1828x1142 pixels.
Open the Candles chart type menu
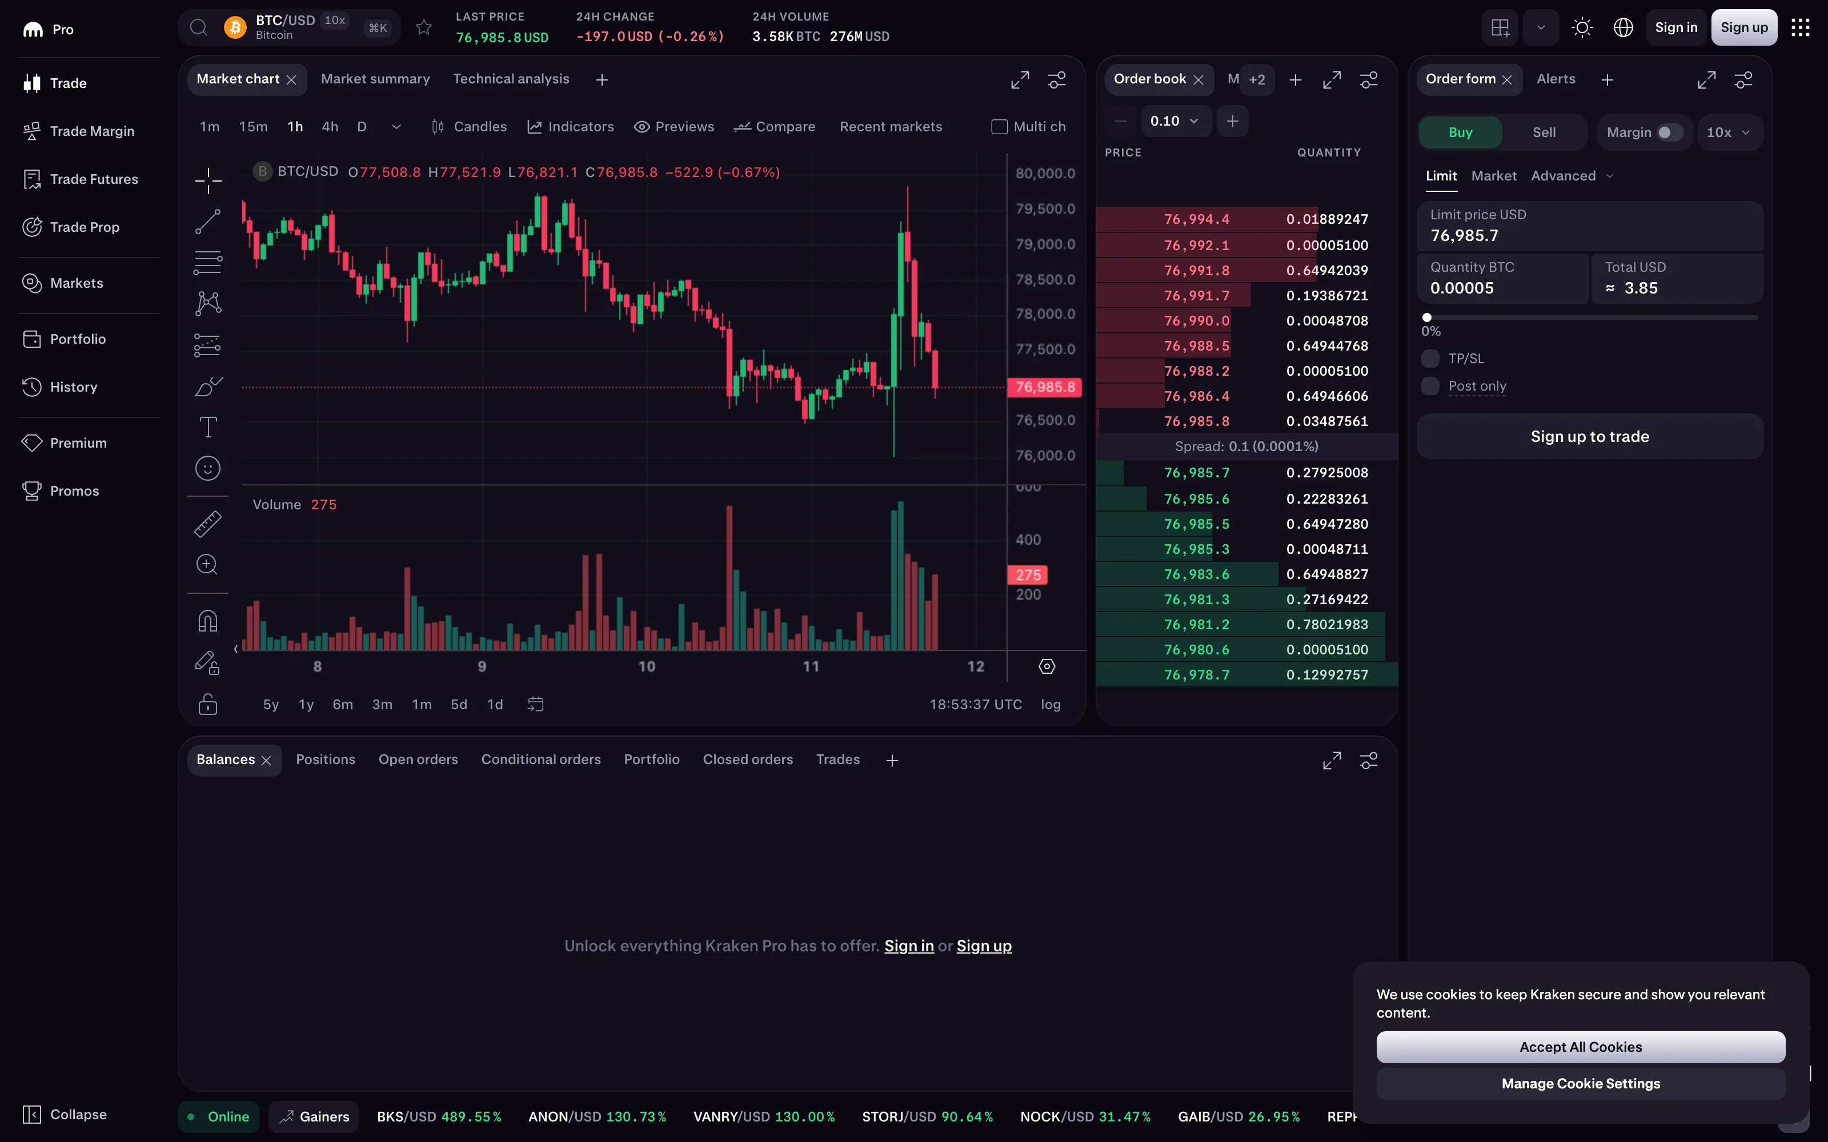click(469, 127)
